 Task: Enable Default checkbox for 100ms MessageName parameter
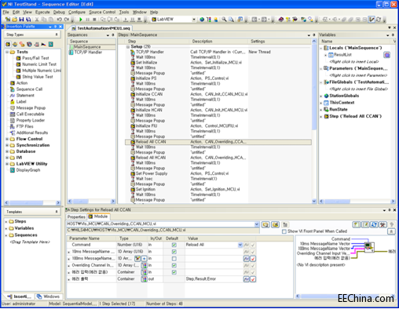coord(174,259)
